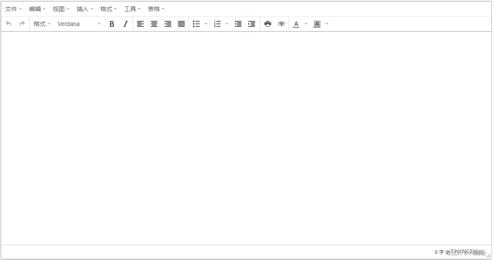
Task: Toggle bold formatting
Action: pos(112,24)
